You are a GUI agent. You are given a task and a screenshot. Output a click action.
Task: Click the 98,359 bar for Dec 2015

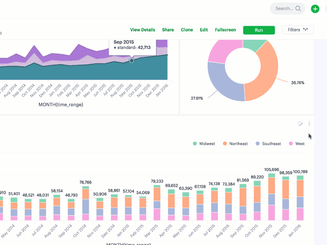pos(285,198)
